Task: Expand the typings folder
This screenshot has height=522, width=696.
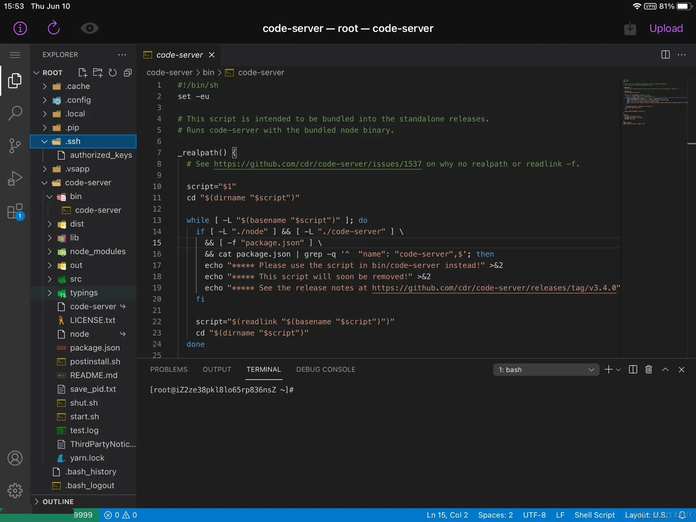Action: coord(83,292)
